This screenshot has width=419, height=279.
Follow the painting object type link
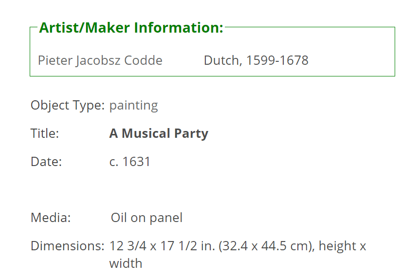[134, 105]
